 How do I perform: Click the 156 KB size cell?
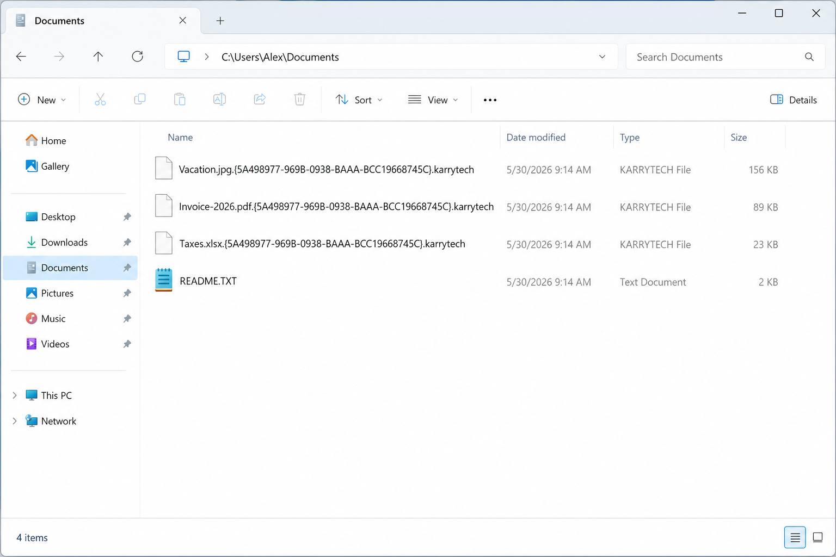(x=763, y=170)
